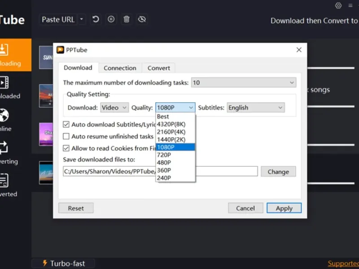
Task: Select 4320P(8K) quality option
Action: point(175,124)
